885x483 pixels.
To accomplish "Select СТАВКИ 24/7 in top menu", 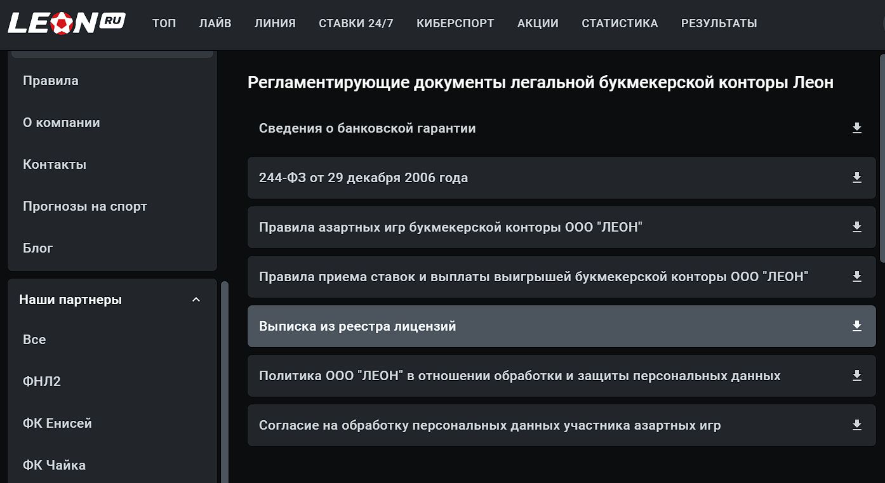I will (x=356, y=23).
